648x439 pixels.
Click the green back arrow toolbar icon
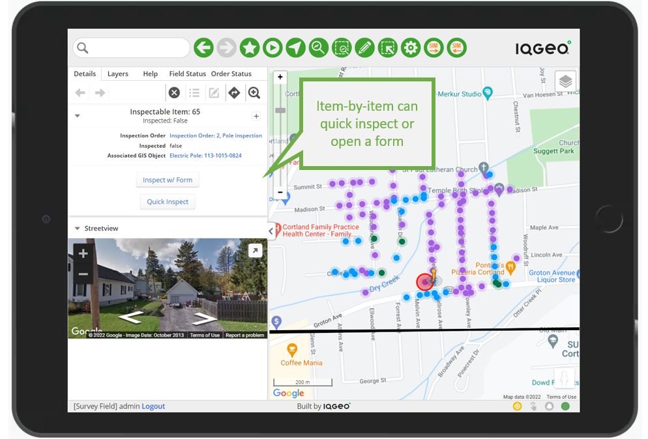coord(204,48)
